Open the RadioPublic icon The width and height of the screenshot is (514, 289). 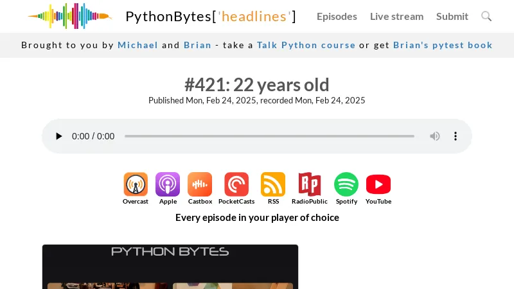[x=309, y=184]
